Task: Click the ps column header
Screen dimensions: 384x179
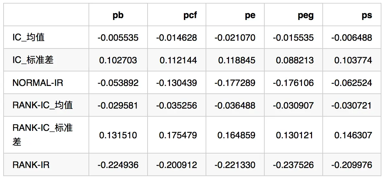Action: click(x=367, y=15)
